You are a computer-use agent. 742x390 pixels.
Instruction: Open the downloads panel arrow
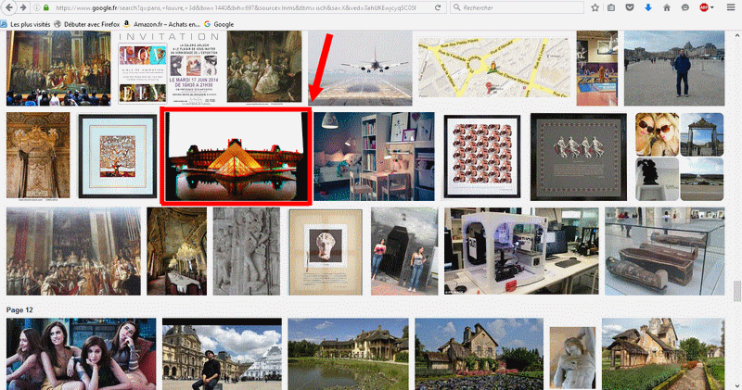(x=647, y=7)
